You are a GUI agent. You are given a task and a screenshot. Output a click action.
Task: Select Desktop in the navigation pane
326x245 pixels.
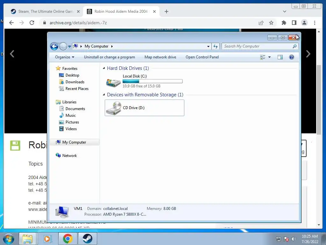pos(72,75)
